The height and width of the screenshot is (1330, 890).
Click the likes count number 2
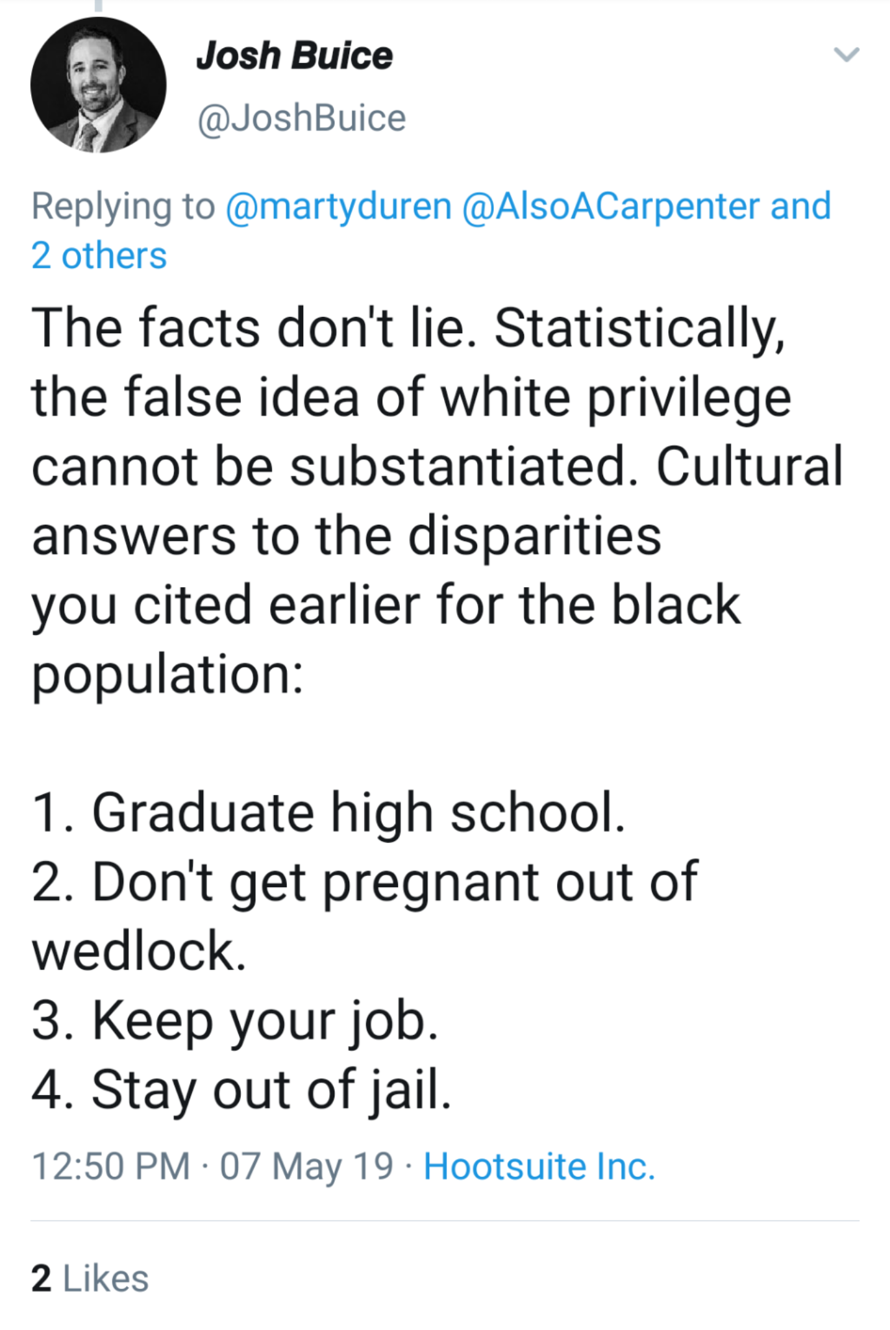(x=41, y=1278)
